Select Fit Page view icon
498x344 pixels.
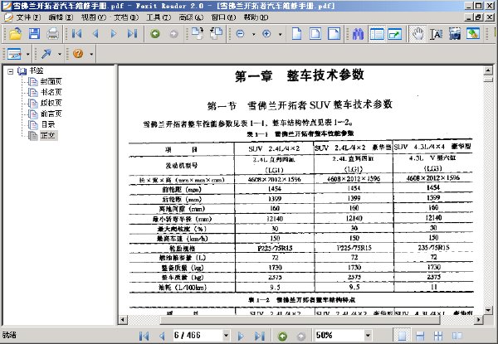pos(315,34)
